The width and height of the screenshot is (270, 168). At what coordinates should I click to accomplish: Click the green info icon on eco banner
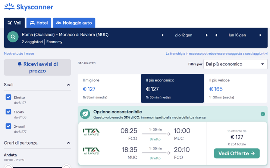tap(263, 114)
